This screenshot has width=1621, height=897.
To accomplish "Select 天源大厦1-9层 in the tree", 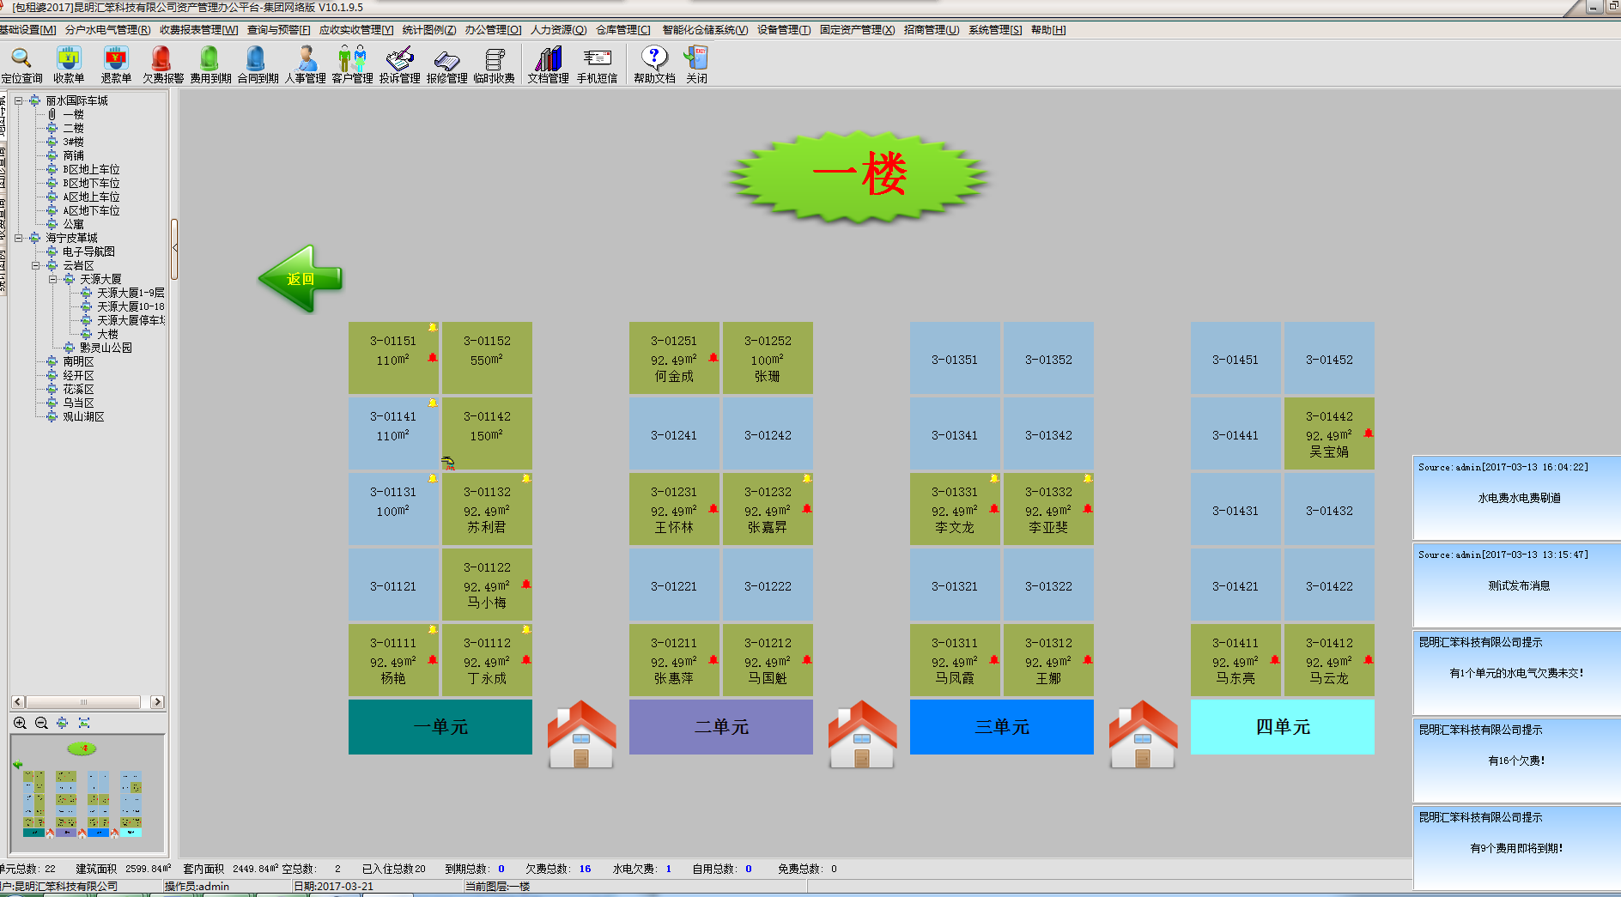I will [x=131, y=293].
